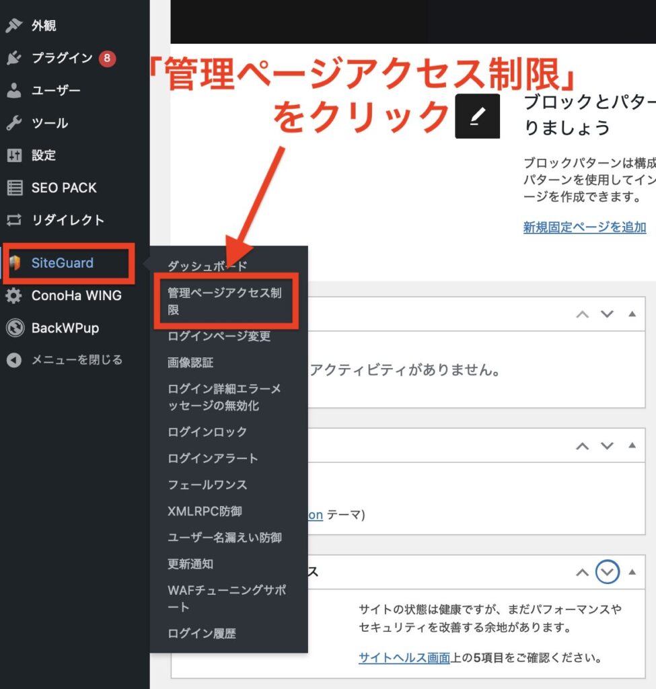Follow the サイトヘルス画面 link

pos(404,657)
